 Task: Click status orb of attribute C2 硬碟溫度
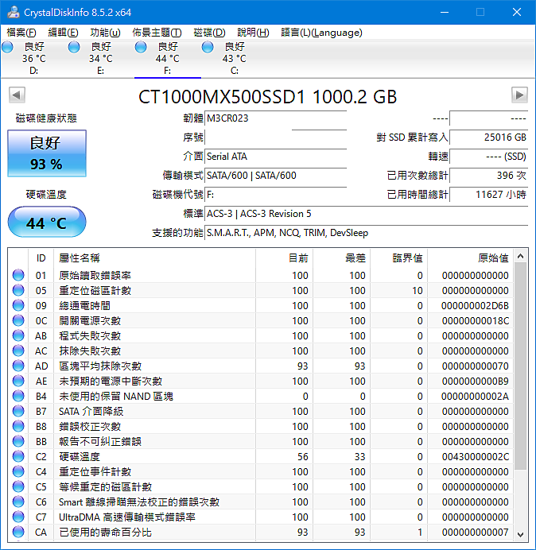coord(18,456)
